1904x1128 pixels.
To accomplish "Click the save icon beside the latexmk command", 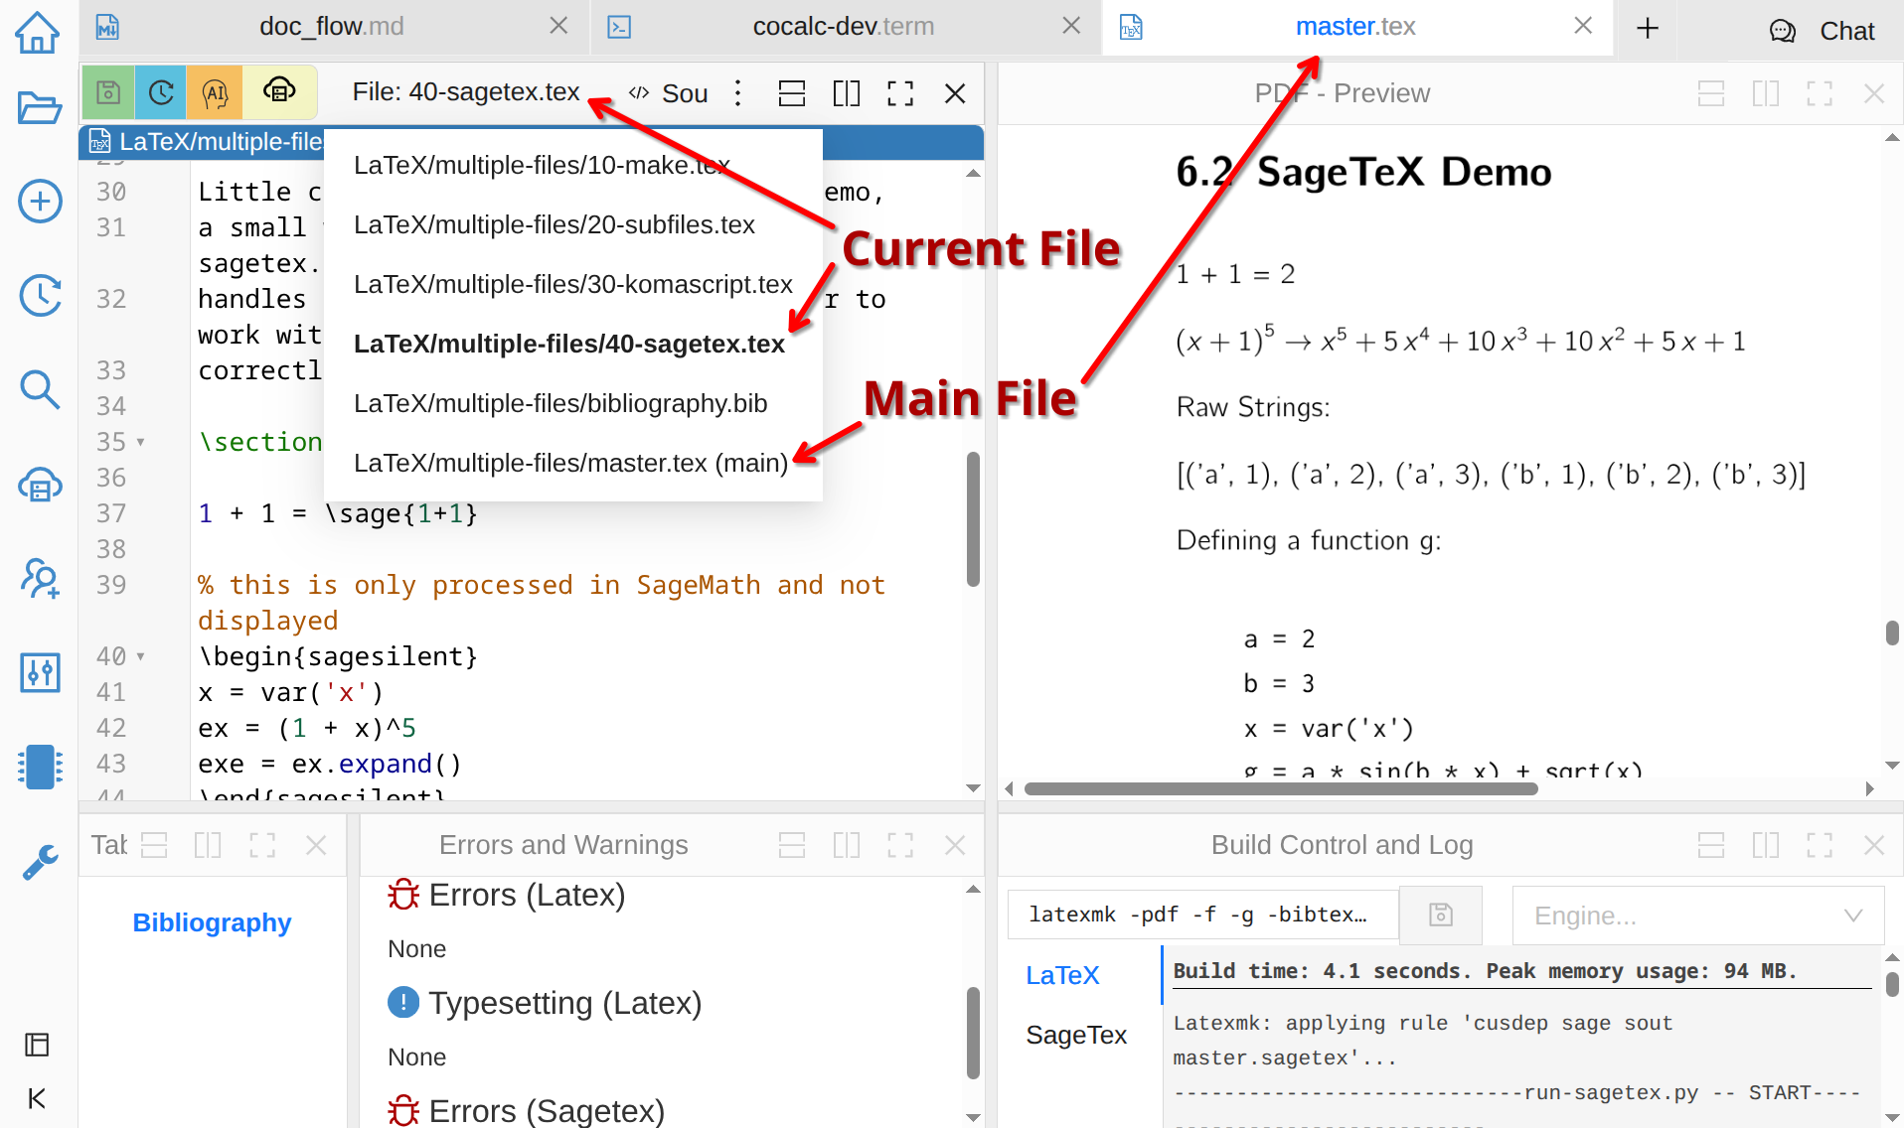I will [x=1441, y=915].
